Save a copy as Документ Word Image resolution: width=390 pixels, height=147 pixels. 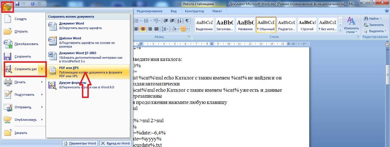click(x=89, y=26)
